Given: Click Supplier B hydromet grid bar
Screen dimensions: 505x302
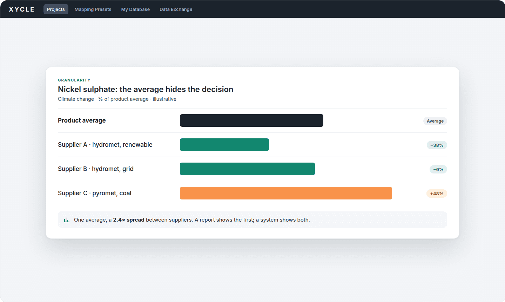Looking at the screenshot, I should 247,169.
